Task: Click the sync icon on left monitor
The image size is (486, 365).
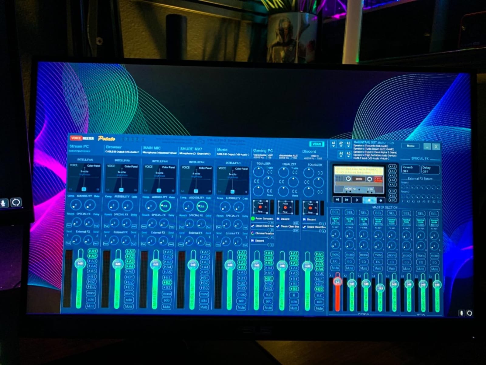Action: pyautogui.click(x=16, y=202)
